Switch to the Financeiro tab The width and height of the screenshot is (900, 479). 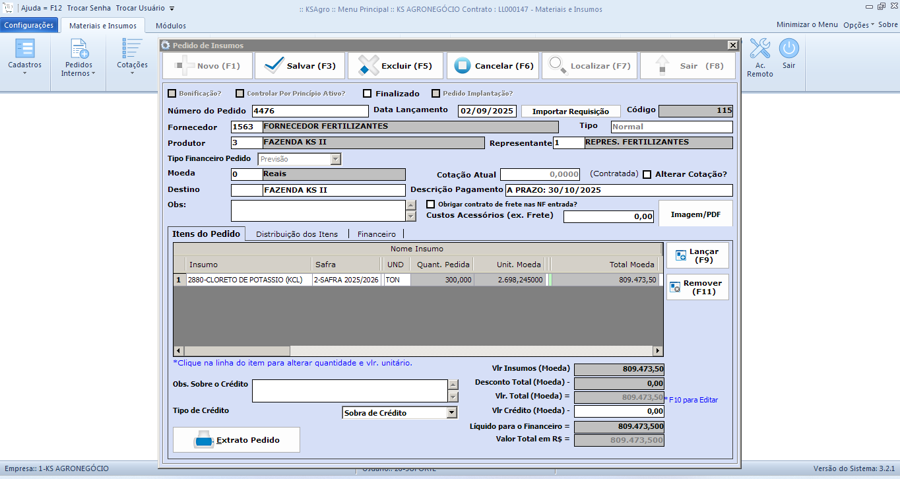tap(376, 234)
